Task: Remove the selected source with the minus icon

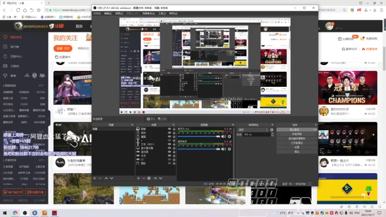Action: click(x=143, y=178)
